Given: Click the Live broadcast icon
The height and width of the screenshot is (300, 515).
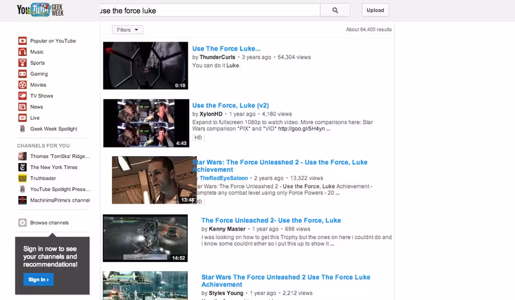Looking at the screenshot, I should click(x=22, y=117).
